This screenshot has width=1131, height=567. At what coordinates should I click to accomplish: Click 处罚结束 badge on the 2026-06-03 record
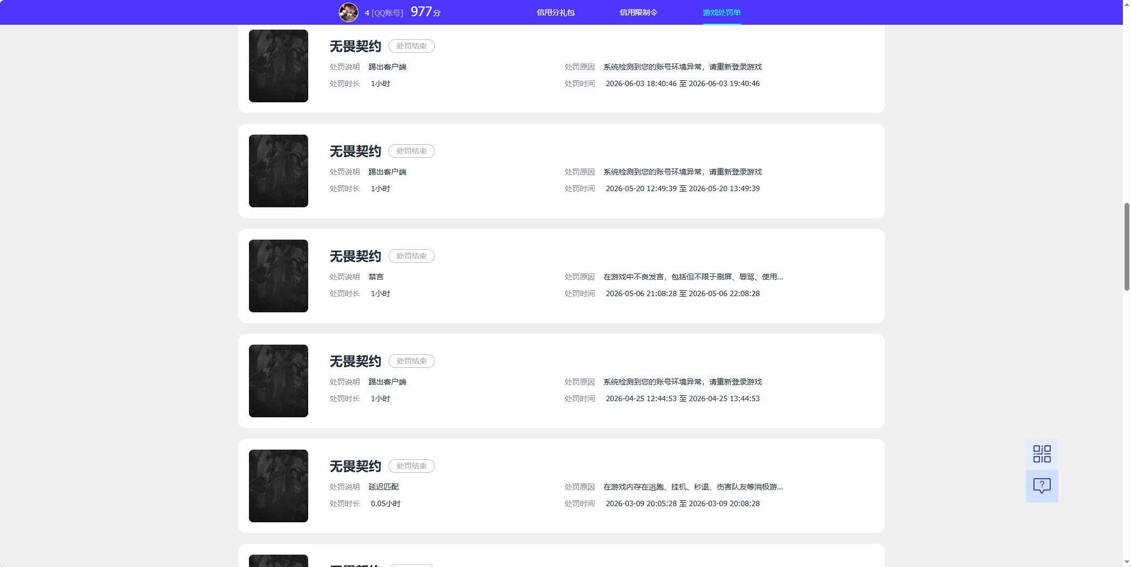412,46
